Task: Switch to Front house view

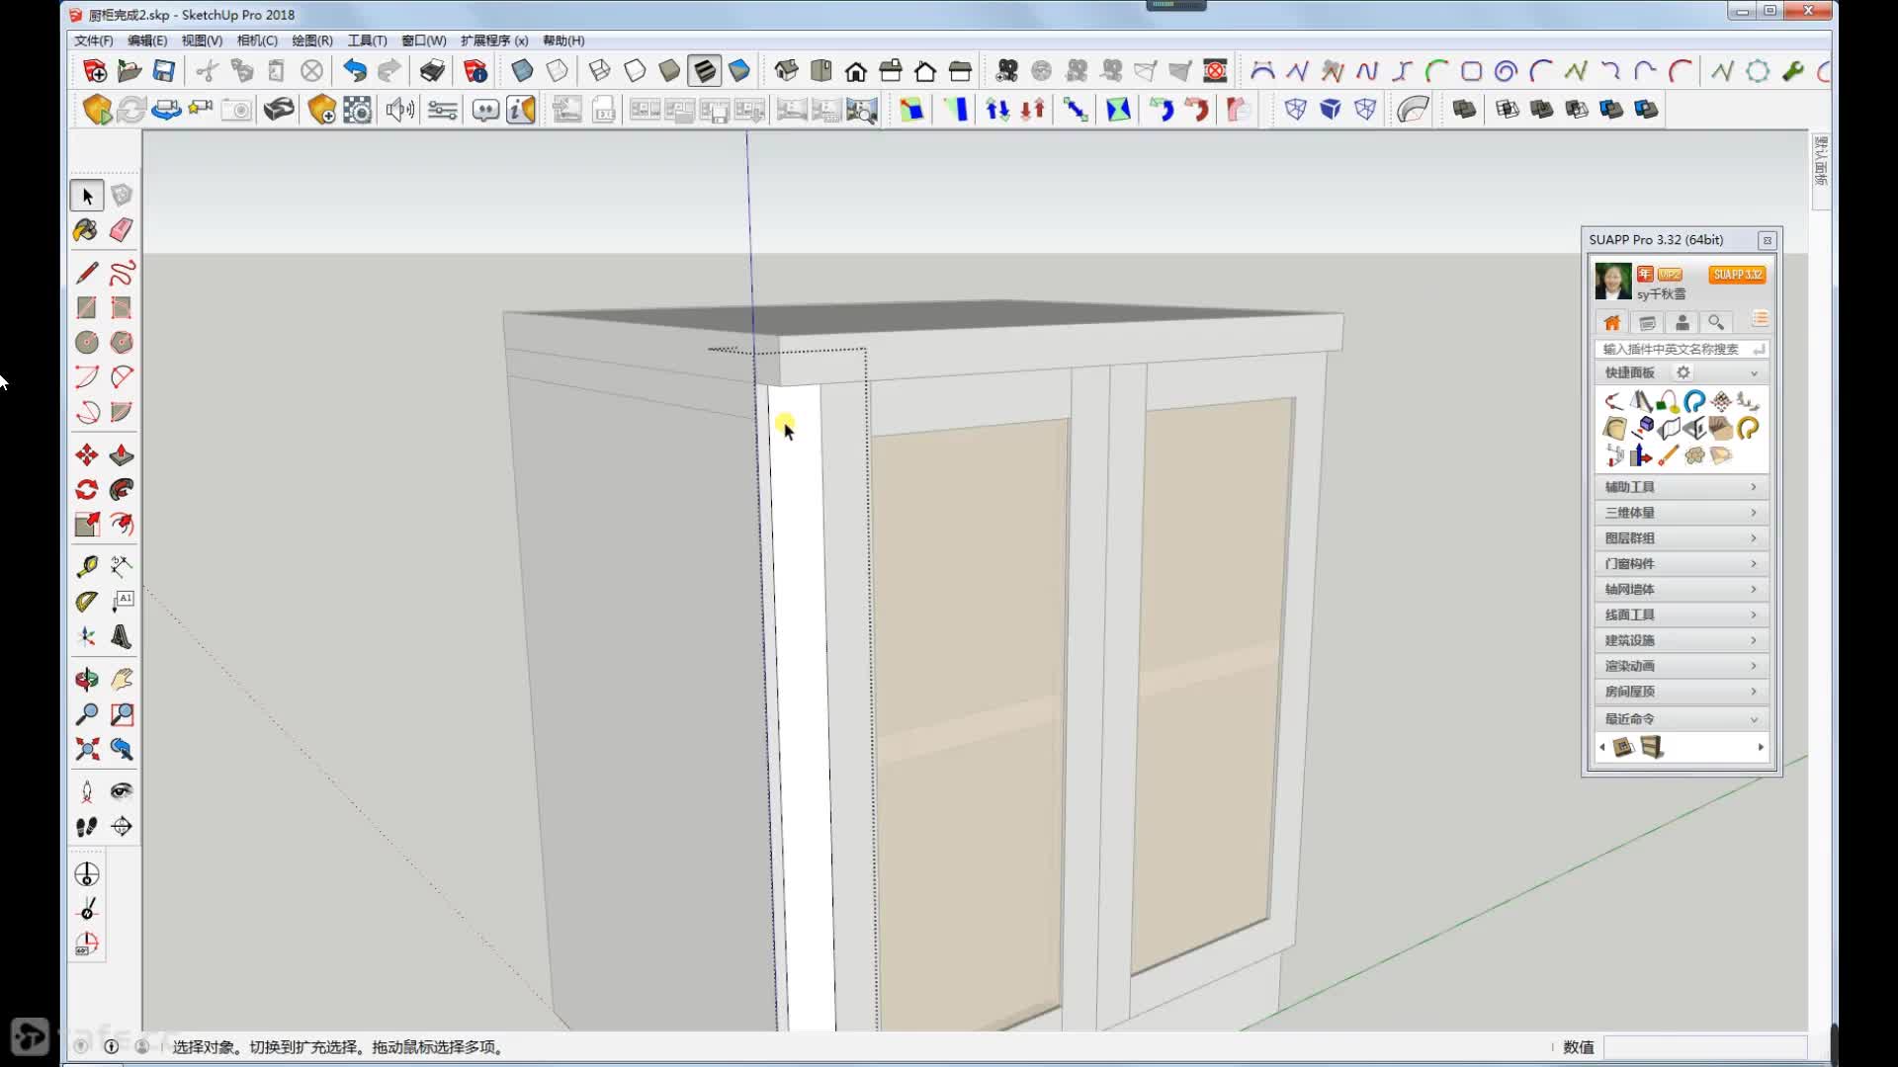Action: pos(856,70)
